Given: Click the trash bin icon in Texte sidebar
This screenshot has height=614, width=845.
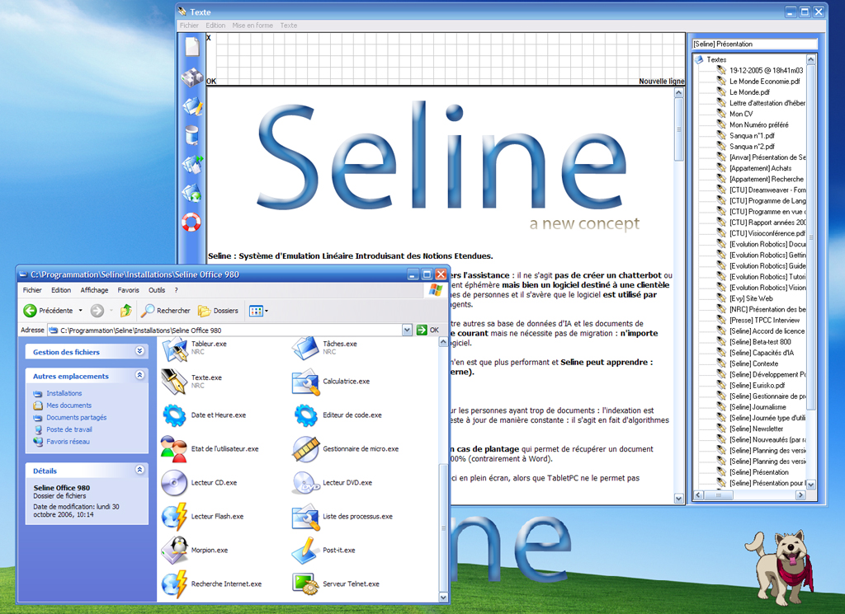Looking at the screenshot, I should pos(191,135).
